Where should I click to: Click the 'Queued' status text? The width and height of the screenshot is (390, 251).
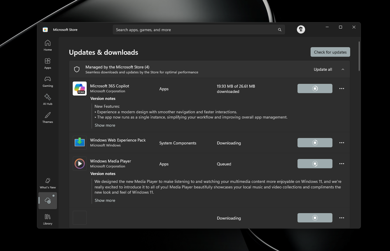224,164
